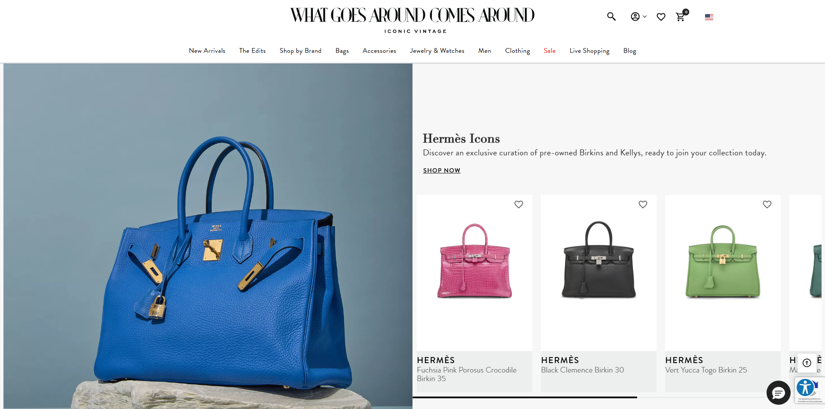Toggle wishlist heart on Black Clemence Birkin
Screen dimensions: 825x409
coord(643,204)
